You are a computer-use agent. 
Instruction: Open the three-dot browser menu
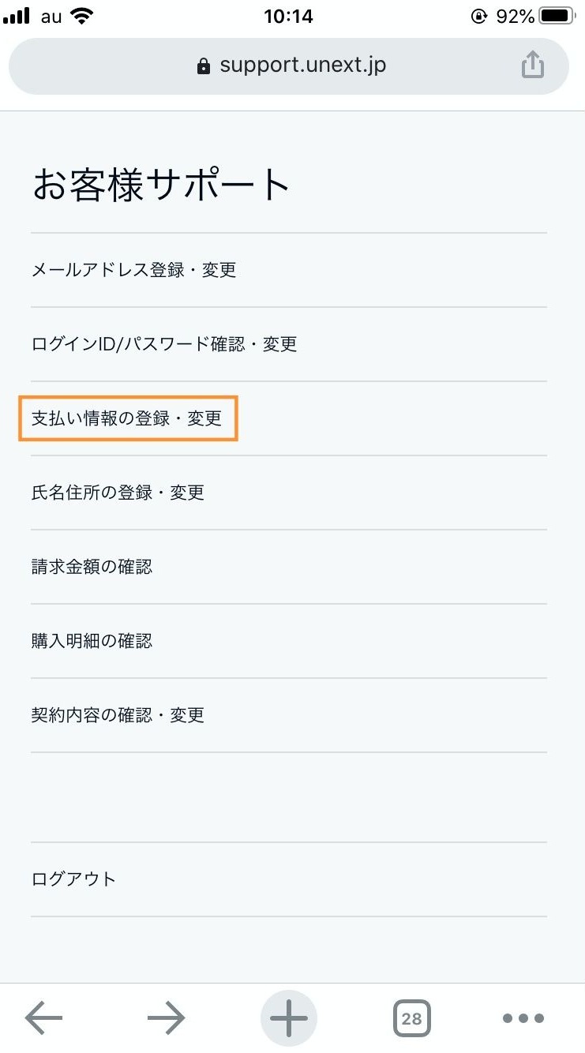[523, 1018]
